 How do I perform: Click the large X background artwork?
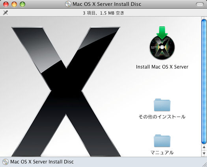66,92
